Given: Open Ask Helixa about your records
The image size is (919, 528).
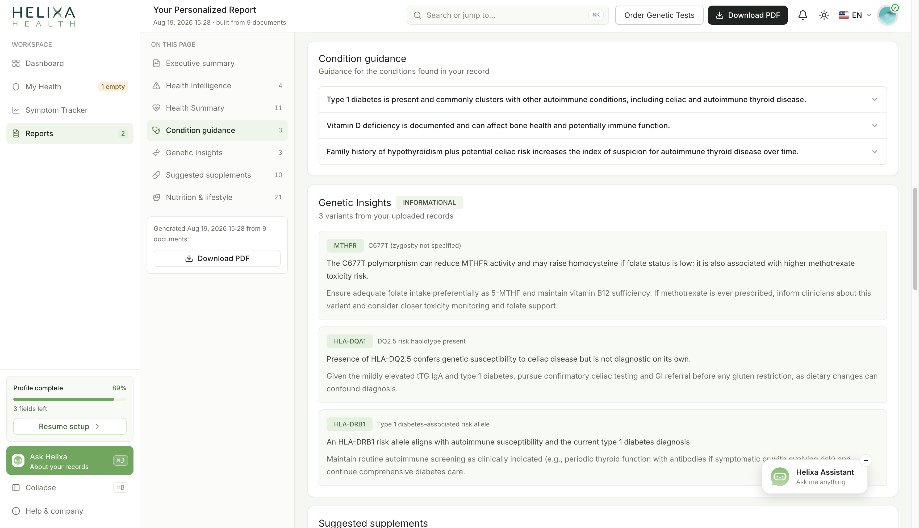Looking at the screenshot, I should (x=70, y=461).
